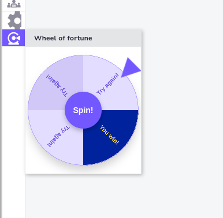Click the "Try again!" label in the lower-left quadrant
223x218 pixels.
point(58,137)
